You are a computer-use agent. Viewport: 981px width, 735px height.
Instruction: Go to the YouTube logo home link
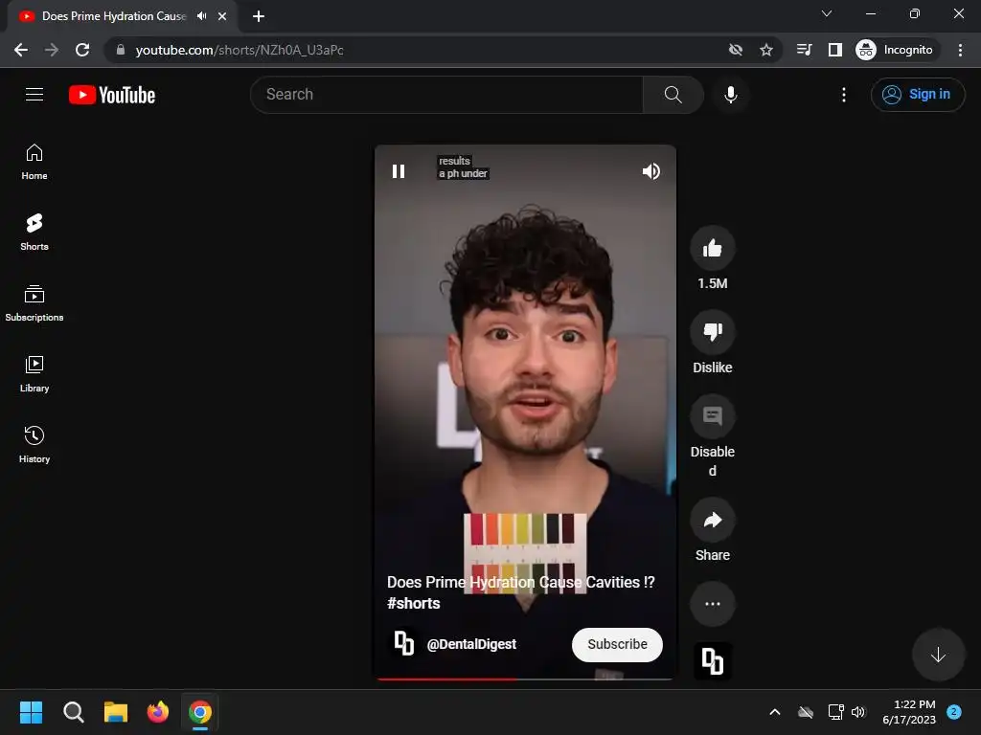(112, 95)
